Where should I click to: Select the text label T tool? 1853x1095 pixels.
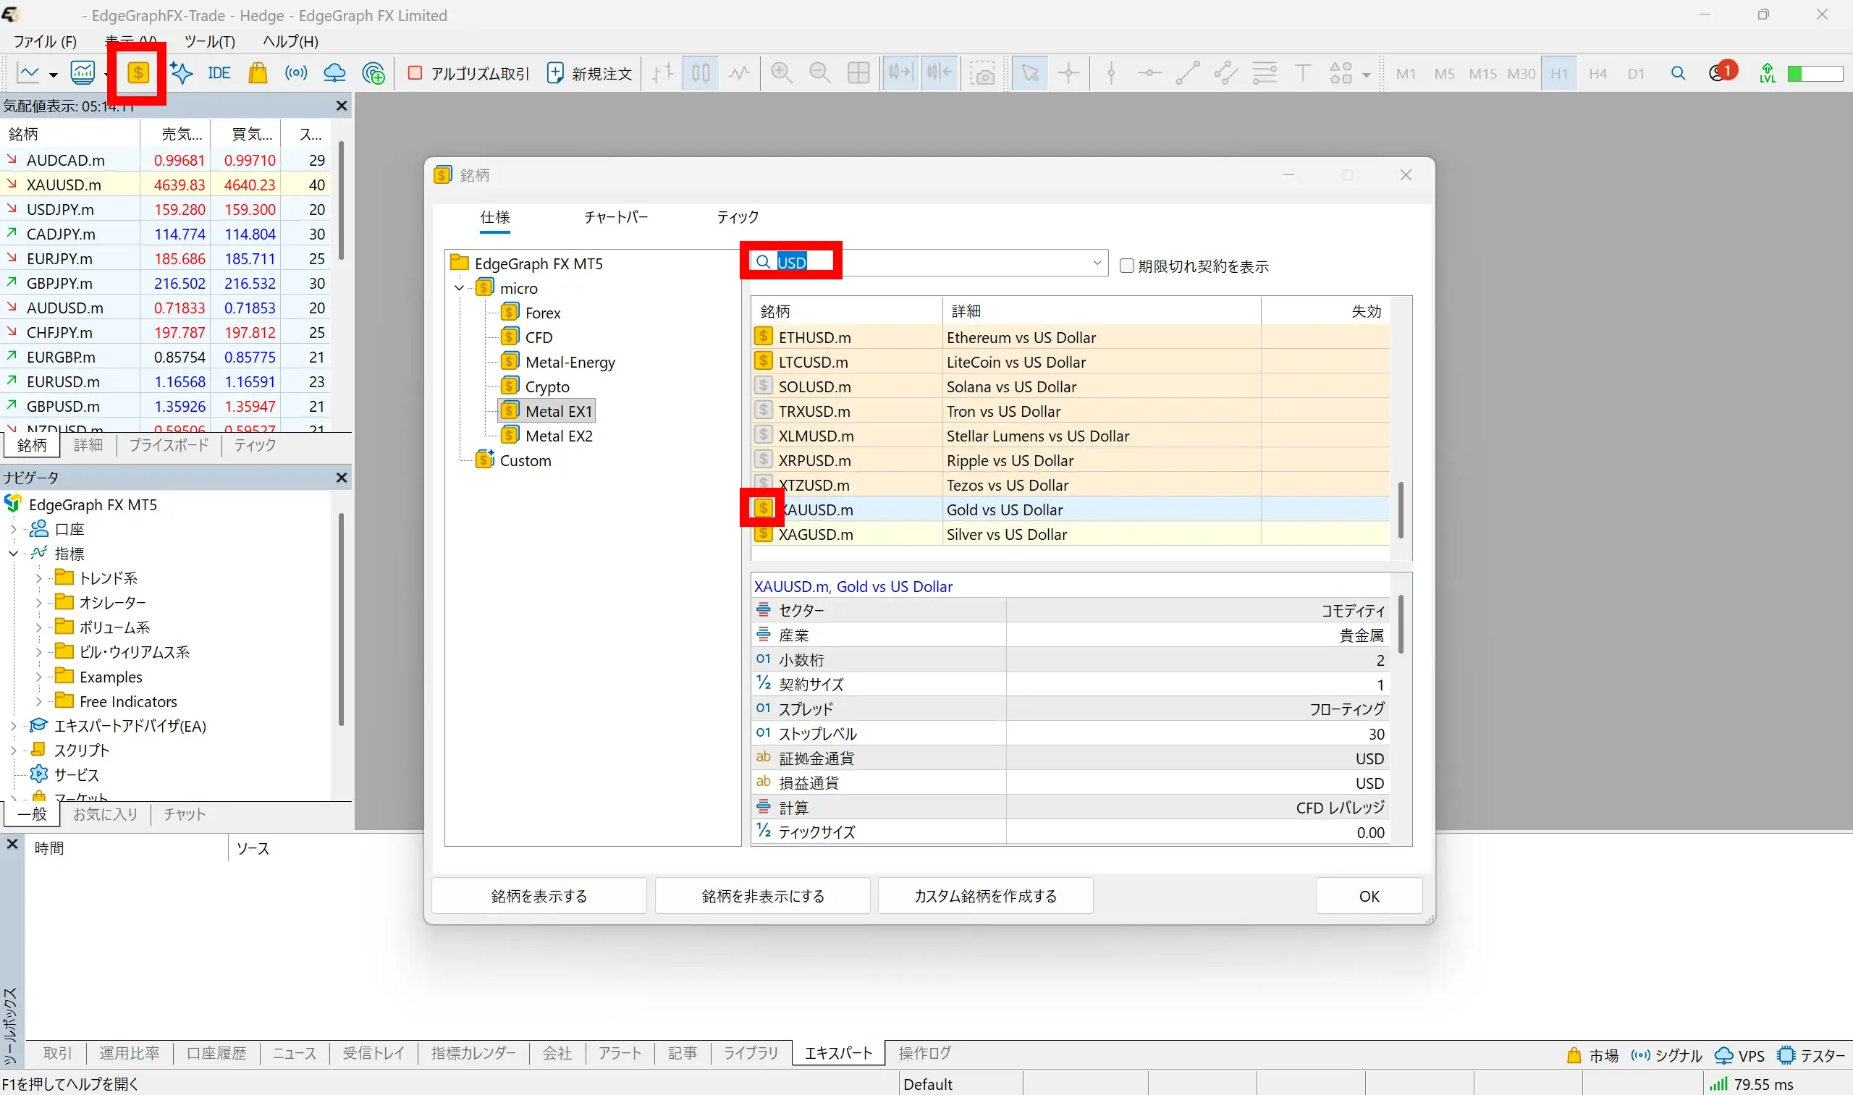pyautogui.click(x=1303, y=73)
